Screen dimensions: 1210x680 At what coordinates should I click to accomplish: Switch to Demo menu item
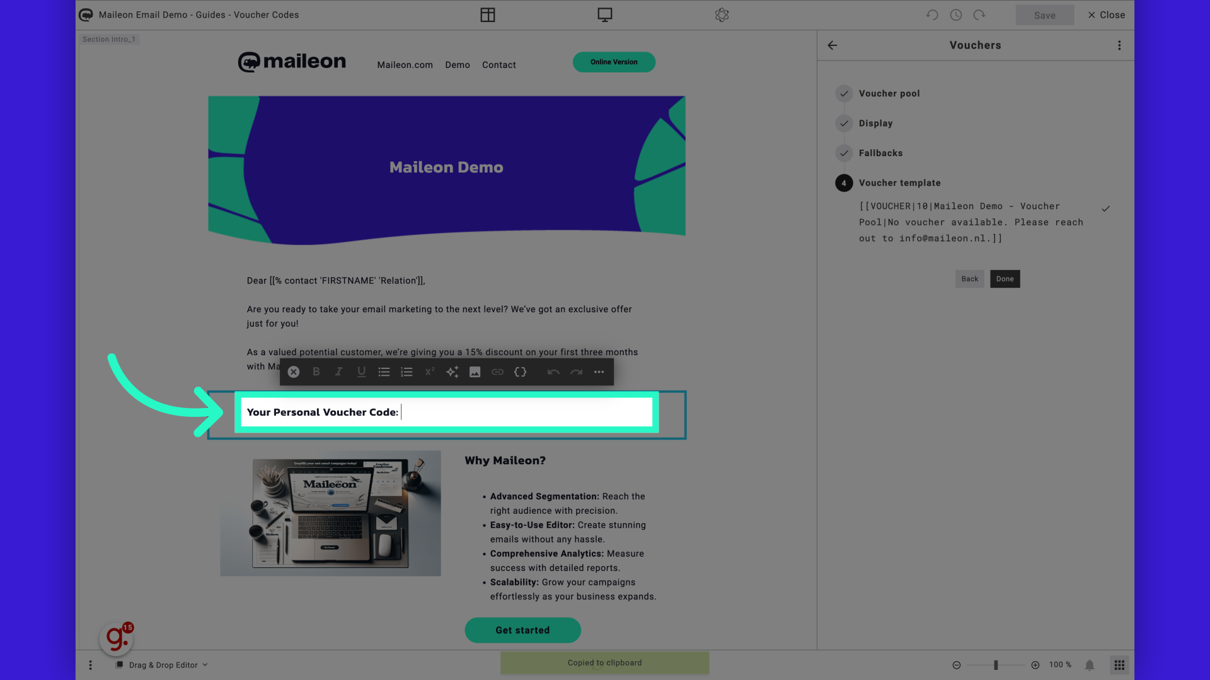click(x=457, y=64)
